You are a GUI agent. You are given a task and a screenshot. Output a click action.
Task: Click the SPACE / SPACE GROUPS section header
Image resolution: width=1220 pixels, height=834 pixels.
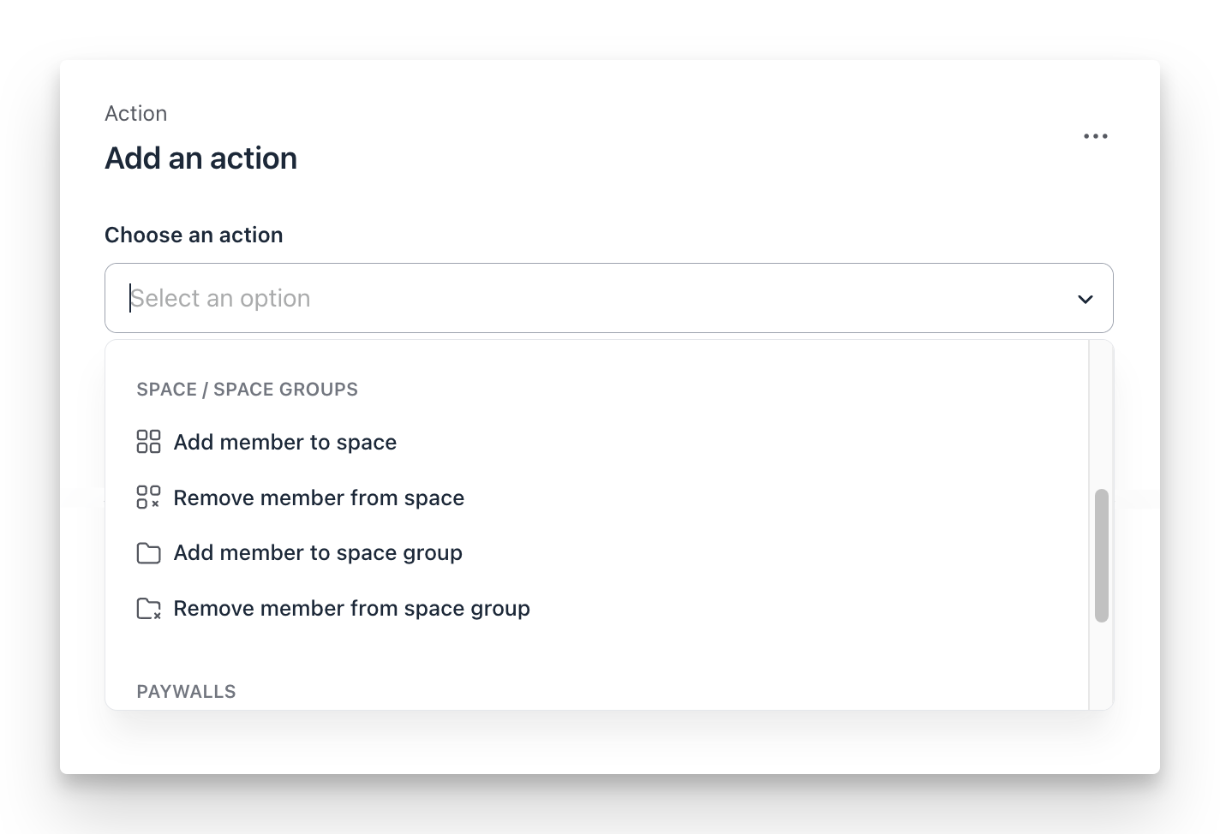(247, 389)
